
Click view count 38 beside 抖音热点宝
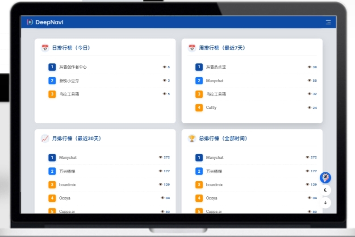(x=315, y=67)
